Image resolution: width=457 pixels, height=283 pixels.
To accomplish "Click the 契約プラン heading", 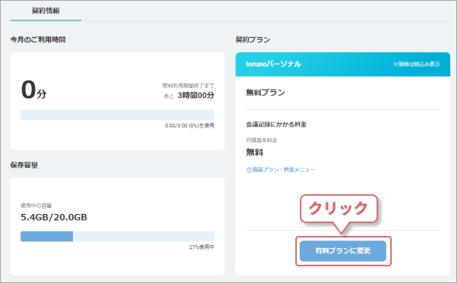I will [253, 39].
